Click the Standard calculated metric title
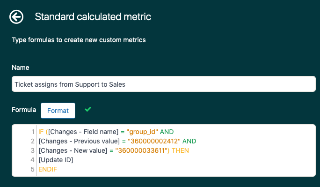This screenshot has width=320, height=187. (x=93, y=16)
